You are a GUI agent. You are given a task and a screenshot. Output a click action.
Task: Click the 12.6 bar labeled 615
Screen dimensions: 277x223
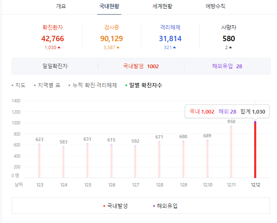point(111,161)
